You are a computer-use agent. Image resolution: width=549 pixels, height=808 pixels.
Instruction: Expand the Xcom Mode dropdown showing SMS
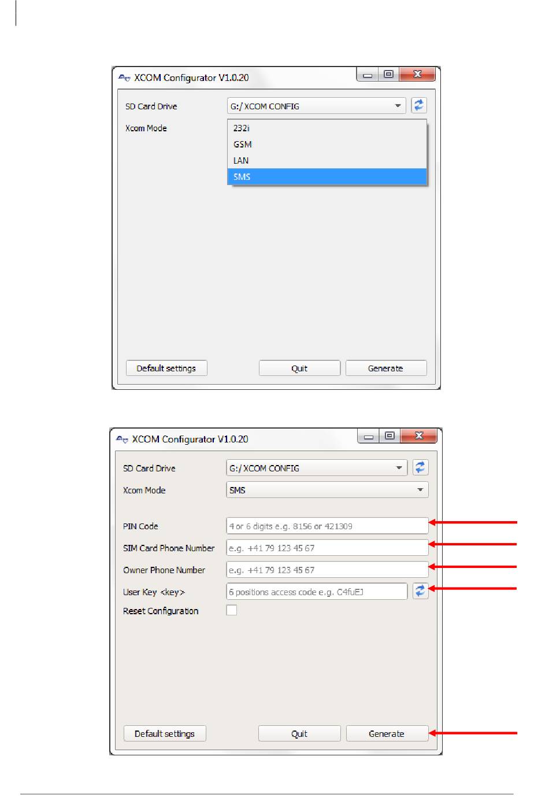327,490
